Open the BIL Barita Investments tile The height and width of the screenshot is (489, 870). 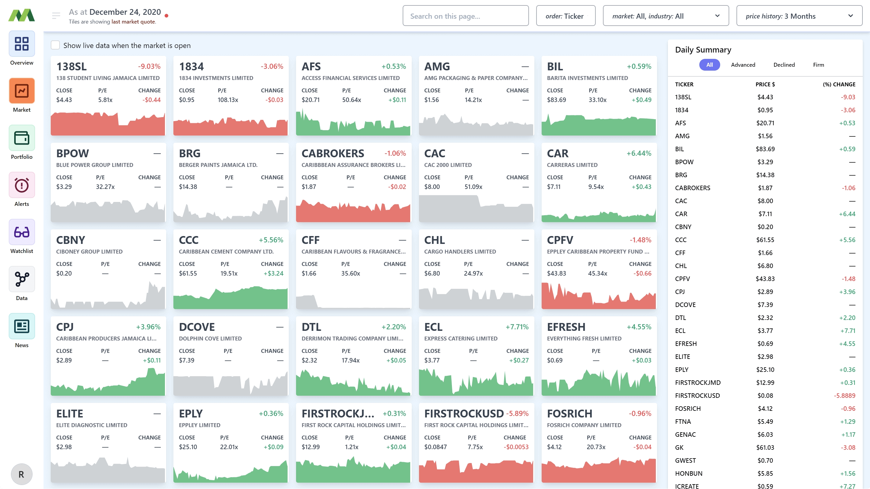599,96
